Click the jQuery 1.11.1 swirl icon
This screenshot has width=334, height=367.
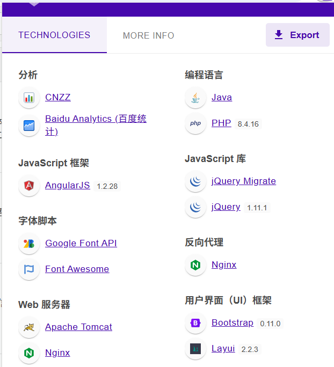pos(195,207)
